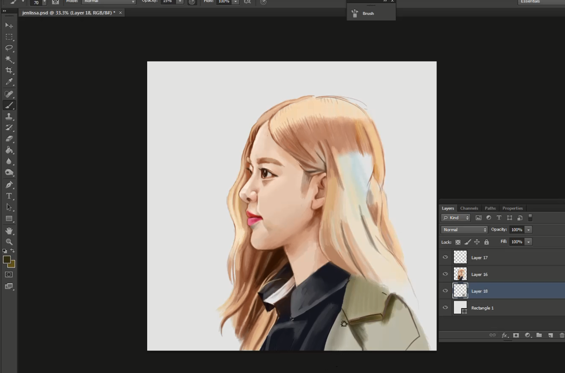Open the layer blend mode dropdown
Viewport: 565px width, 373px height.
[464, 230]
